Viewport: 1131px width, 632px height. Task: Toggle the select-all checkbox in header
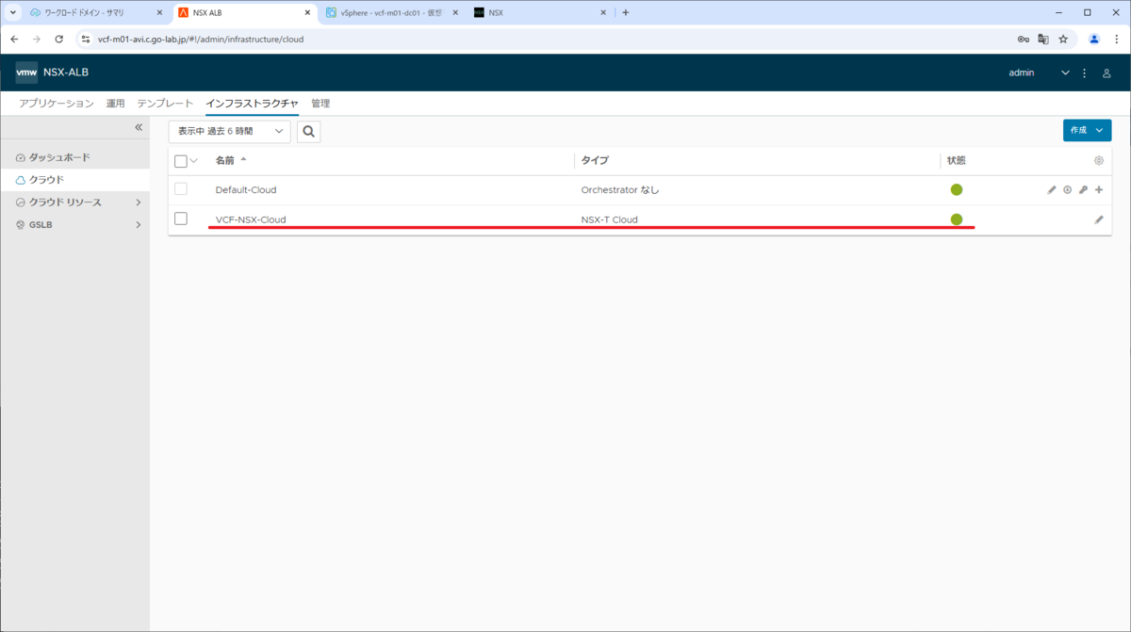click(181, 161)
